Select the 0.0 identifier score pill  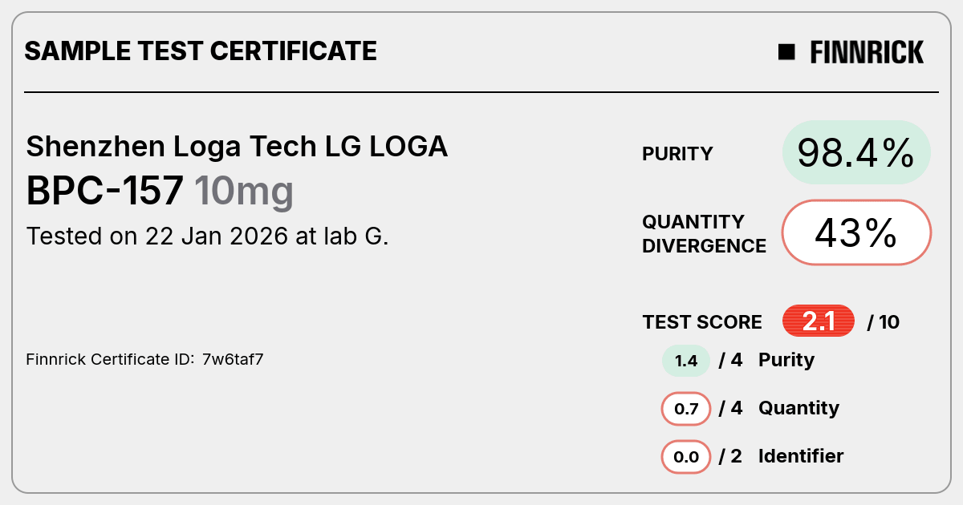686,457
